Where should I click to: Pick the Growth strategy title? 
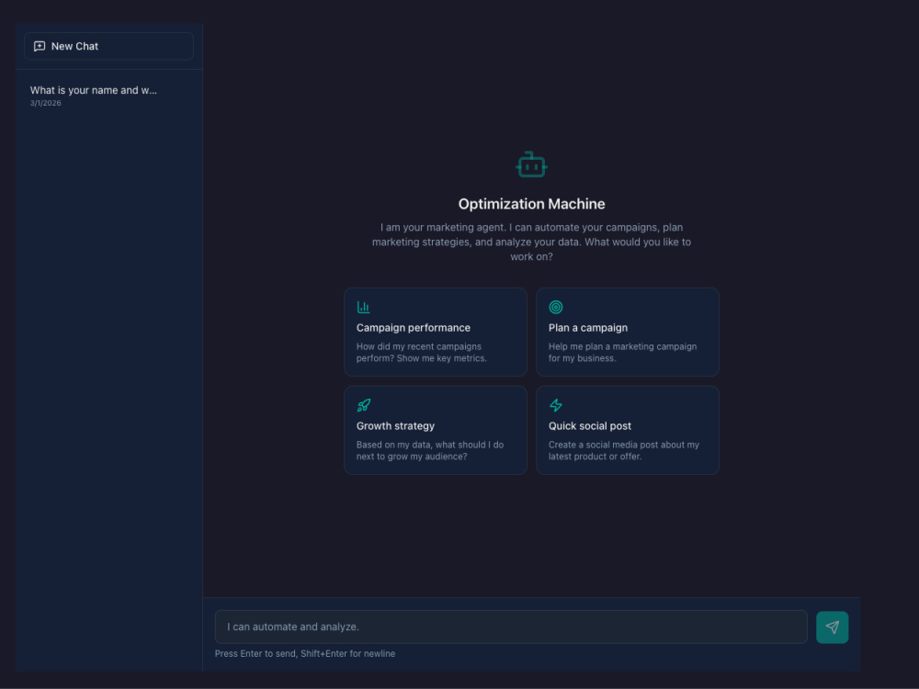click(395, 426)
